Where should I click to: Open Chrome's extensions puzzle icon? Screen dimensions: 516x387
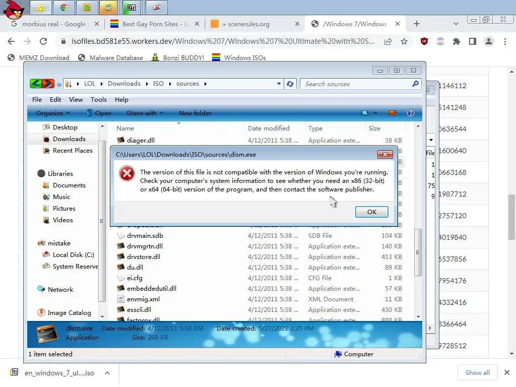(x=457, y=41)
